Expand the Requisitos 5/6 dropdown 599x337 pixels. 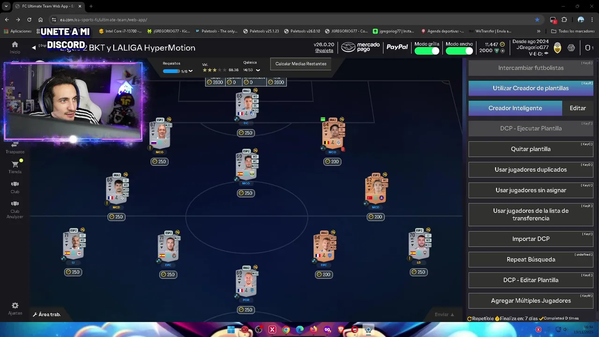click(x=190, y=71)
